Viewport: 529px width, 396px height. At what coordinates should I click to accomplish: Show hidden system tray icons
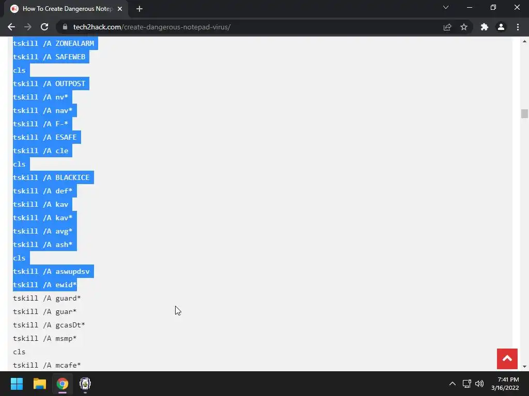[x=453, y=384]
